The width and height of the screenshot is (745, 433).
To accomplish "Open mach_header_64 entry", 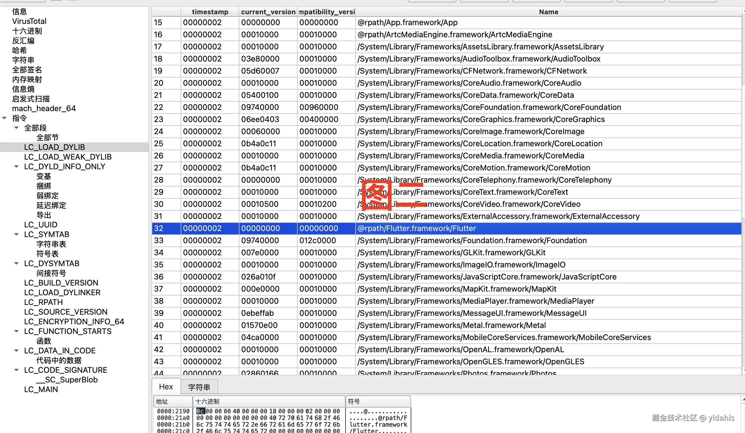I will click(x=44, y=108).
